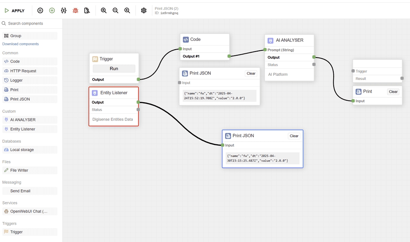Click the red debug bug icon

click(x=75, y=11)
